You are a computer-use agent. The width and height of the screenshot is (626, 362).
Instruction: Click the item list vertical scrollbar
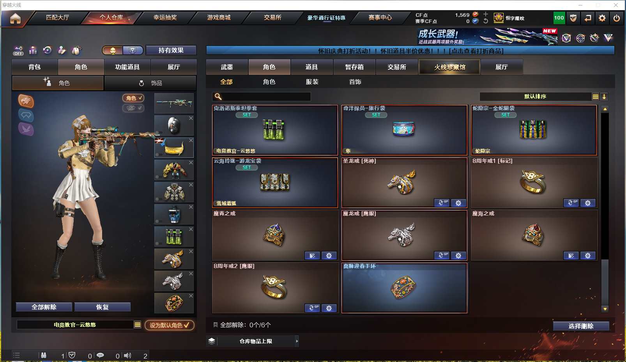[x=605, y=209]
